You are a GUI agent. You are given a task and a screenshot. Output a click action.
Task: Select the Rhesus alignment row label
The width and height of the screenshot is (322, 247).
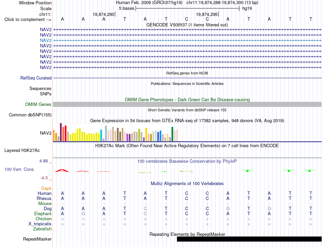coord(44,198)
